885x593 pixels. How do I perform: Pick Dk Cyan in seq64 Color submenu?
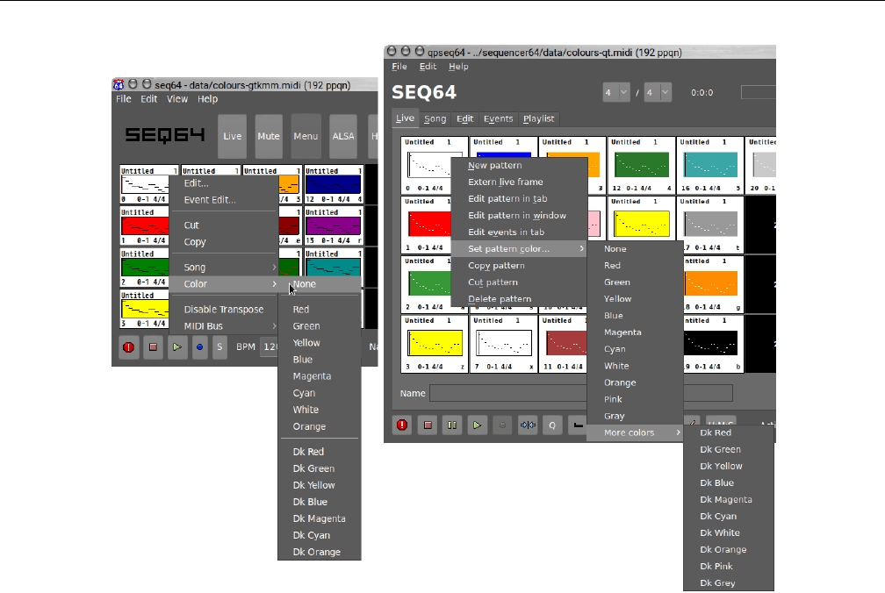pyautogui.click(x=320, y=535)
